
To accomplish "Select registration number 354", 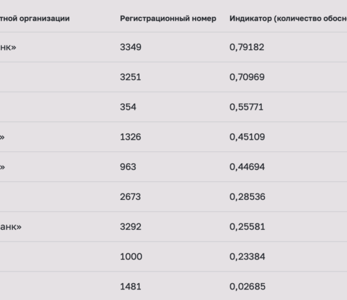I will 128,107.
